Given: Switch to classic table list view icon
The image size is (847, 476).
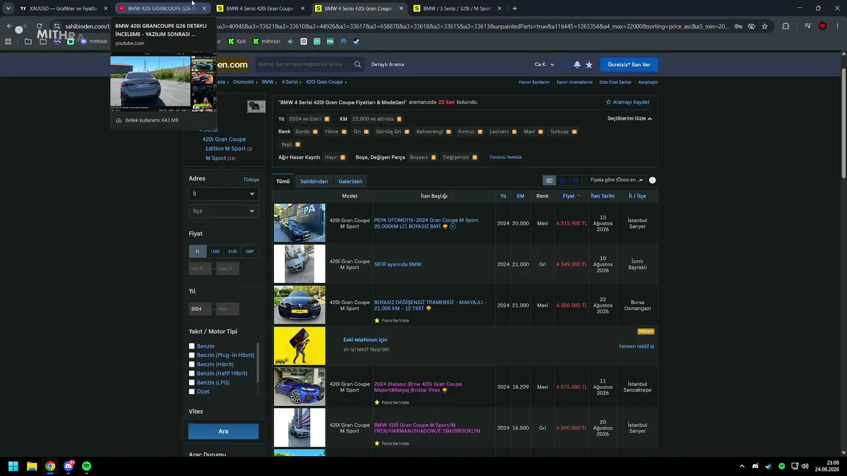Looking at the screenshot, I should (x=549, y=180).
